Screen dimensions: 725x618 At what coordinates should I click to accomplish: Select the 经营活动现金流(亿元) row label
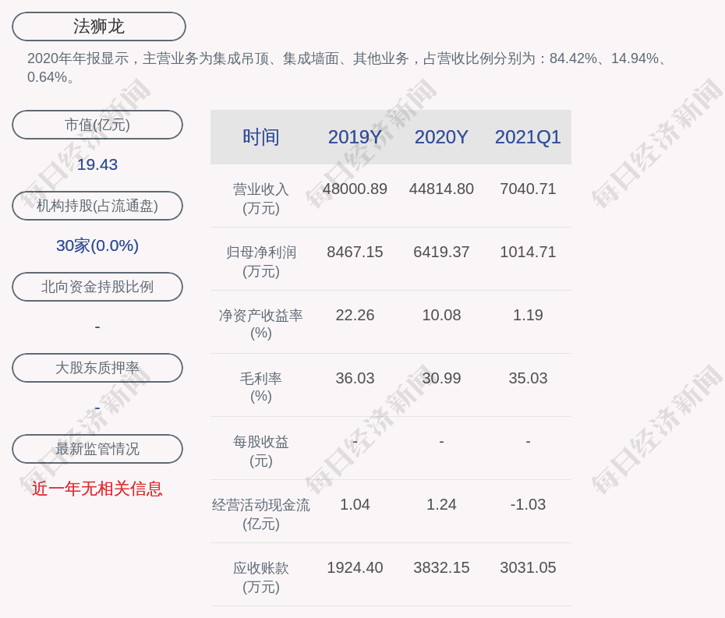pos(261,514)
